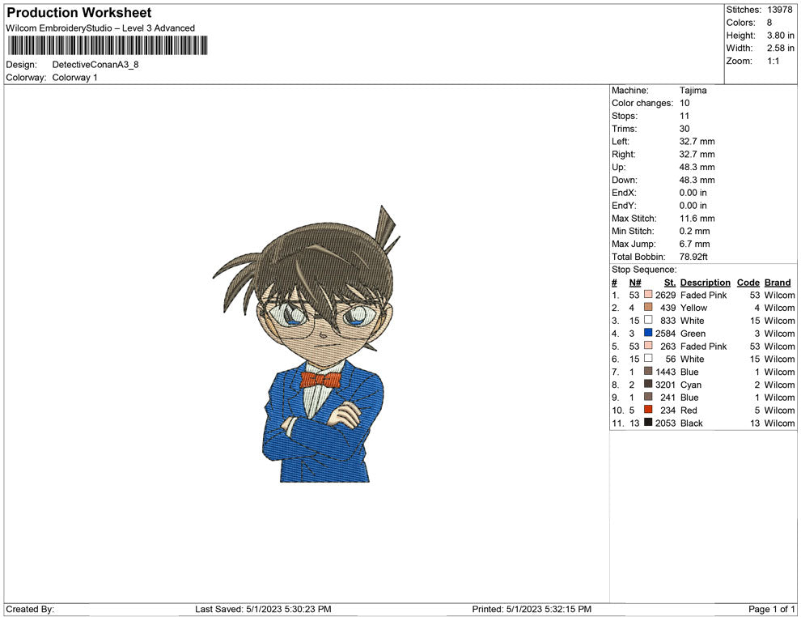Click the Zoom value '1:1'

click(773, 61)
